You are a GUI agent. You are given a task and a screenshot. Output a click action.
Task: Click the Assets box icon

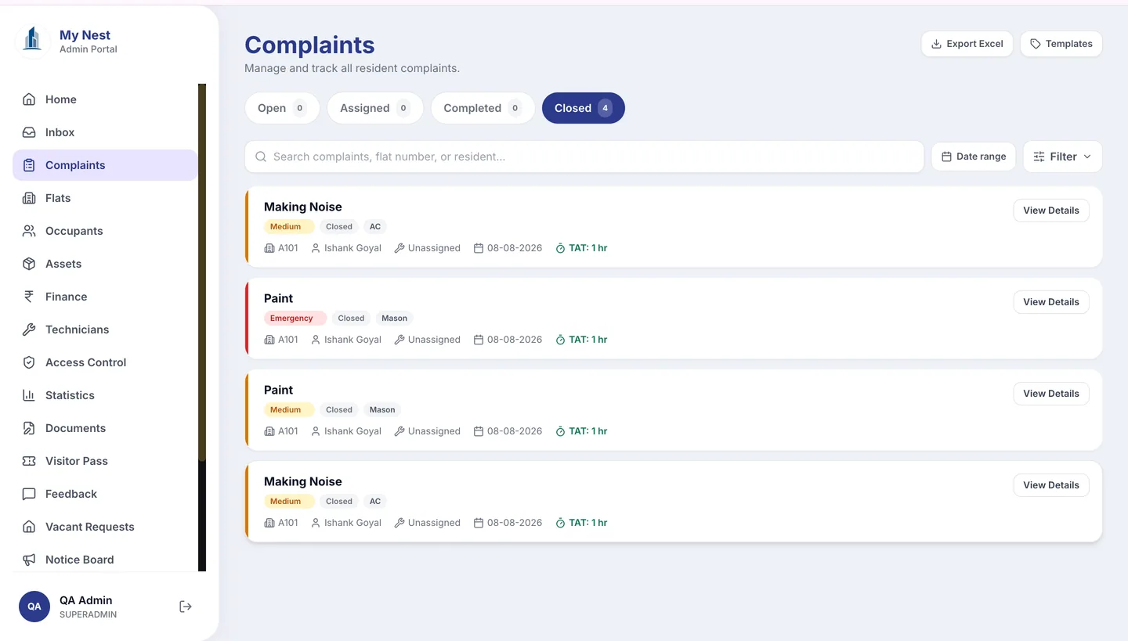click(29, 264)
